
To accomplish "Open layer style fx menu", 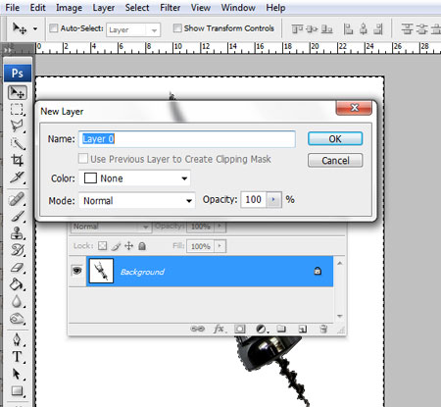I will [x=220, y=329].
